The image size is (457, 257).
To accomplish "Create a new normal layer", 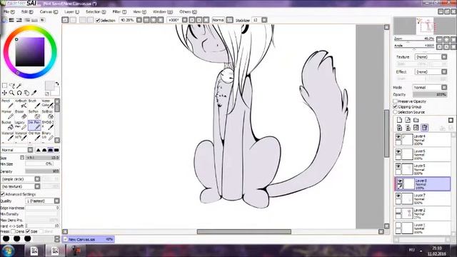I will (x=399, y=120).
